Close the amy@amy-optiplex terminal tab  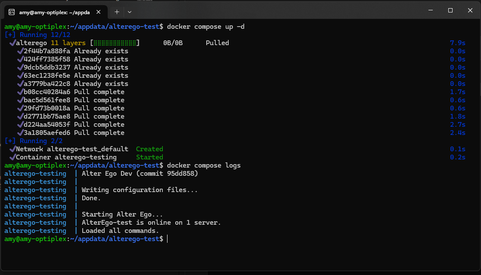(100, 12)
